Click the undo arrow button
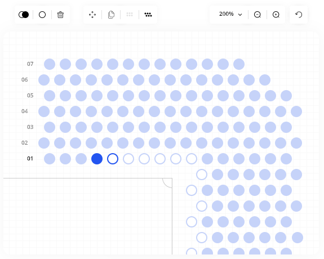Image resolution: width=324 pixels, height=259 pixels. click(x=299, y=15)
